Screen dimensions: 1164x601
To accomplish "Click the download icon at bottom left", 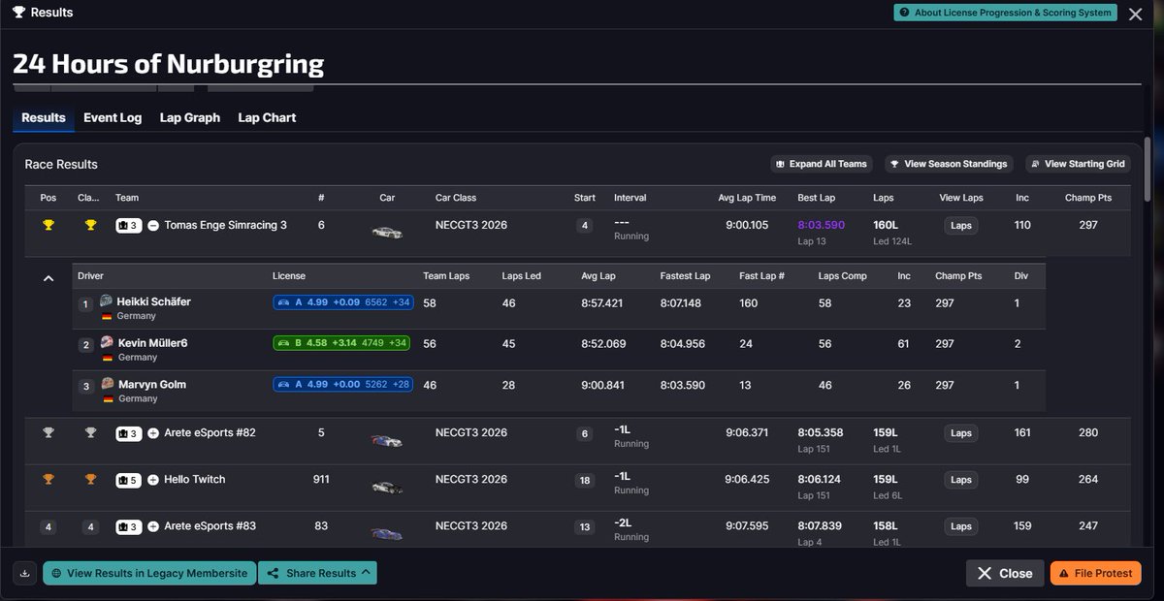I will pos(25,573).
